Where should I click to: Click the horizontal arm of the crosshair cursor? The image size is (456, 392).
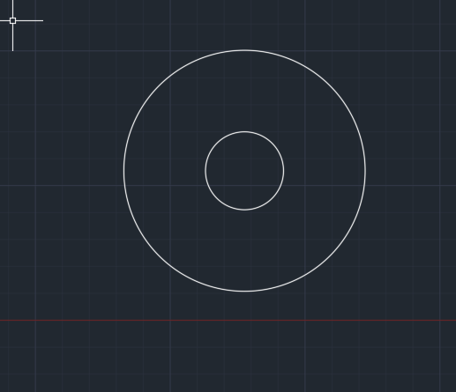(x=29, y=20)
